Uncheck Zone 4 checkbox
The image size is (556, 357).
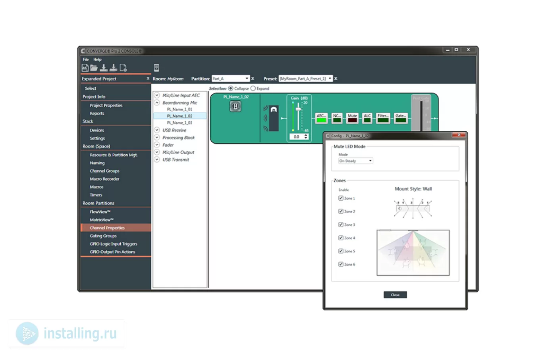(341, 238)
